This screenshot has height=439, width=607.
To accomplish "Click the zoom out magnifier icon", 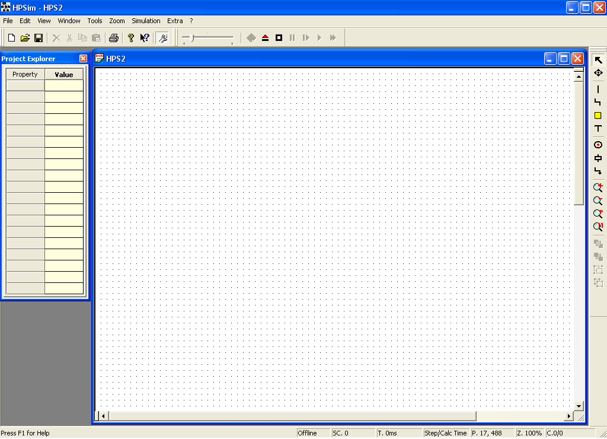I will 598,201.
